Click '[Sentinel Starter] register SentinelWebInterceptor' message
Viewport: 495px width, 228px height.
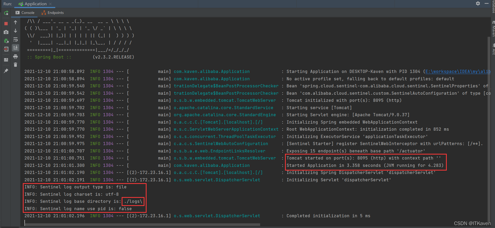pyautogui.click(x=385, y=144)
